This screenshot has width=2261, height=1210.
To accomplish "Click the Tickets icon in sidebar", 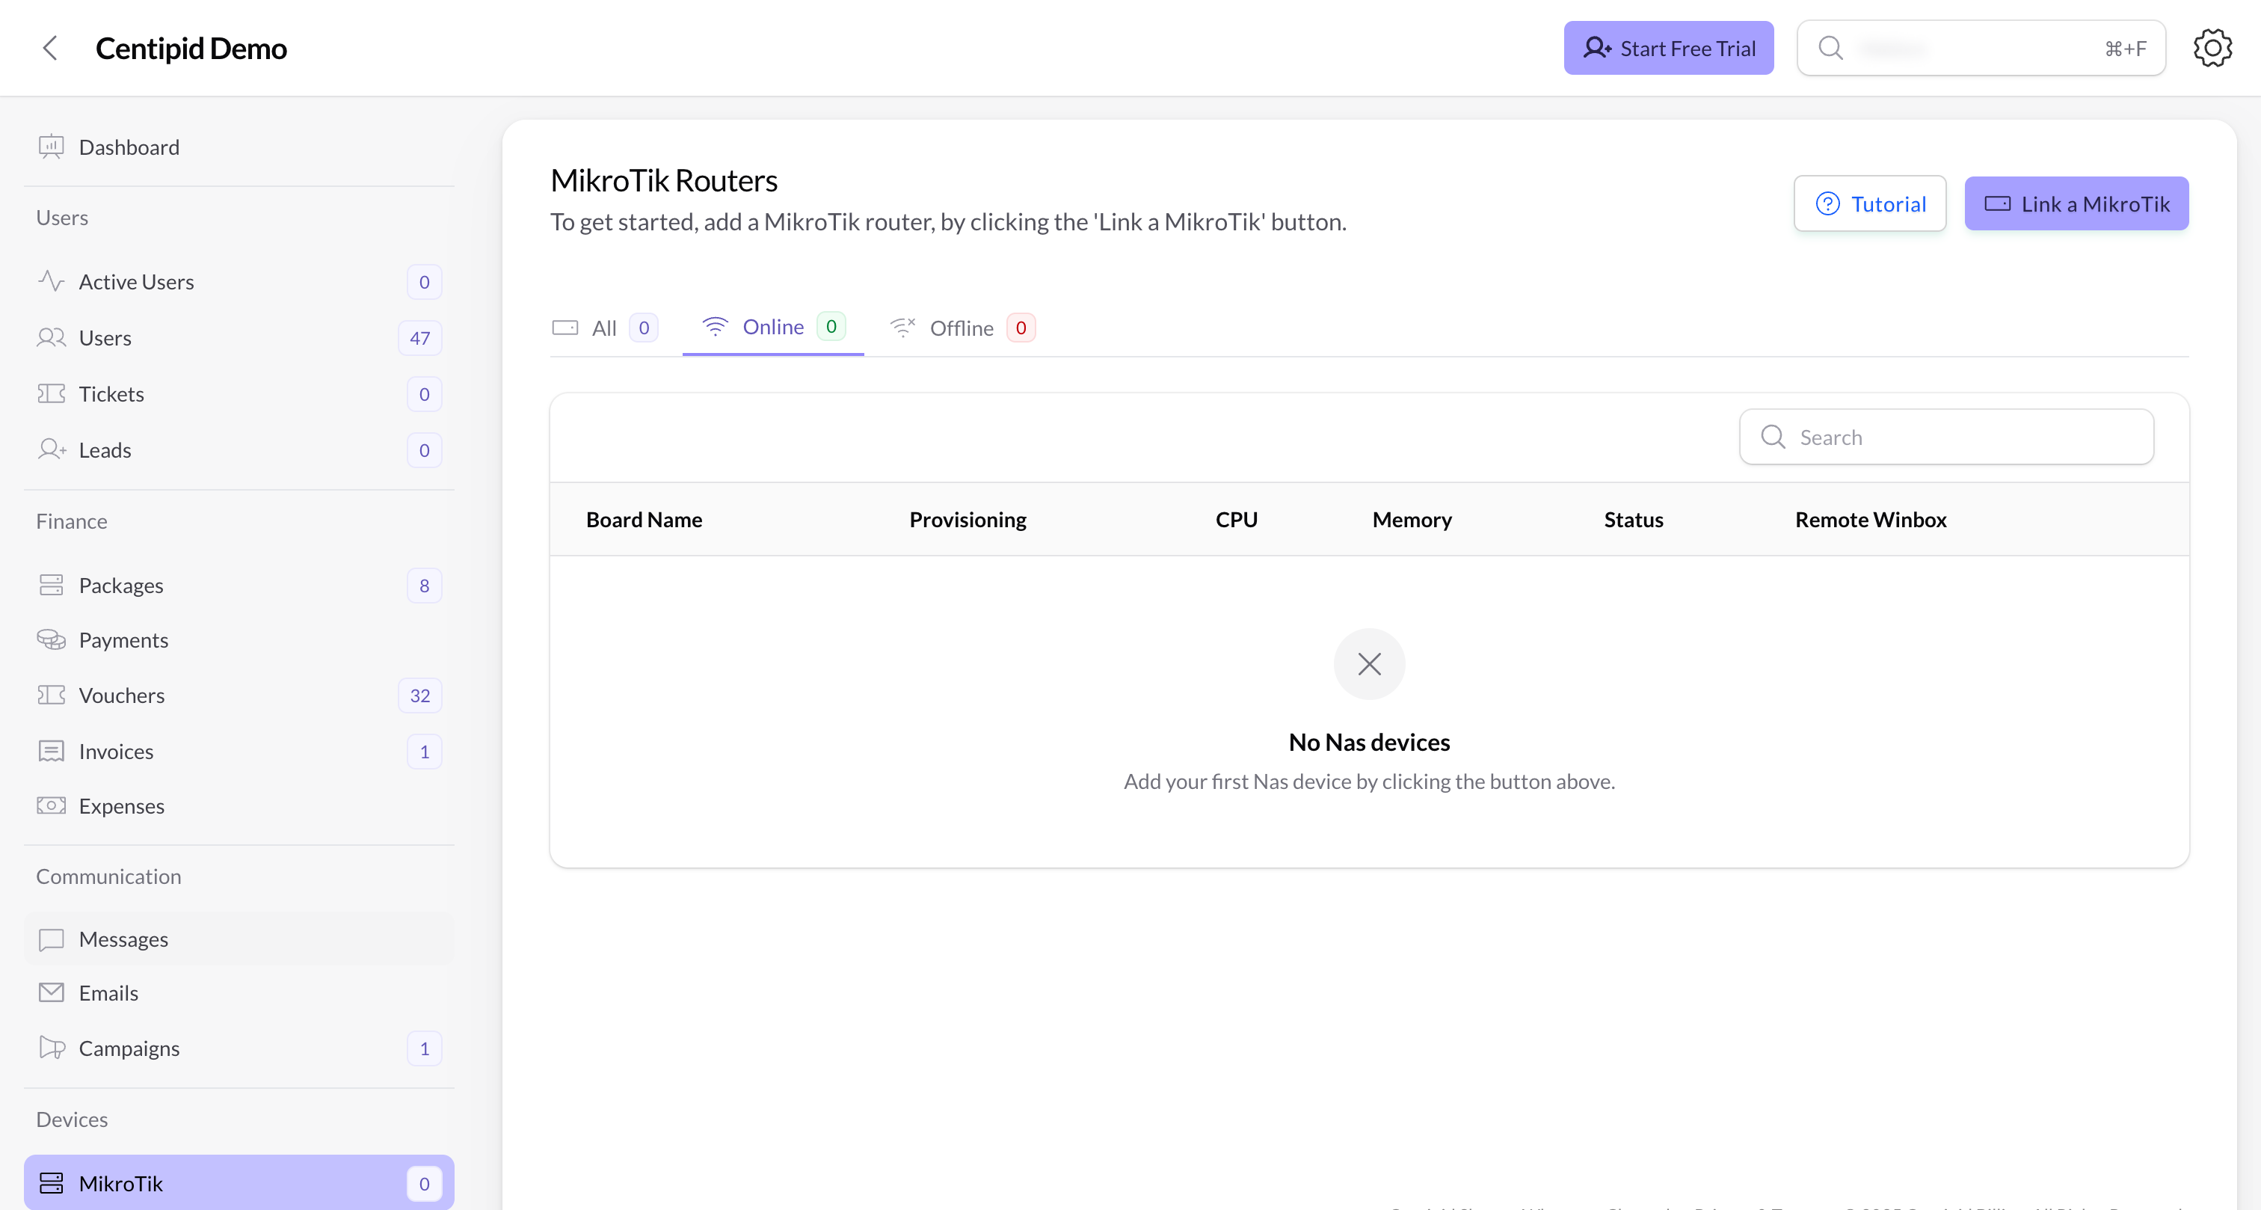I will click(51, 393).
